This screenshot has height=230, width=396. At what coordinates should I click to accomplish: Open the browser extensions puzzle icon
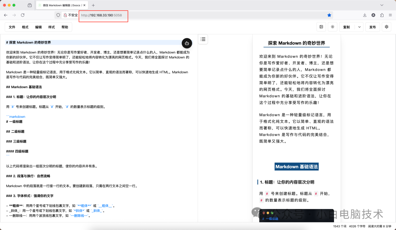[382, 15]
